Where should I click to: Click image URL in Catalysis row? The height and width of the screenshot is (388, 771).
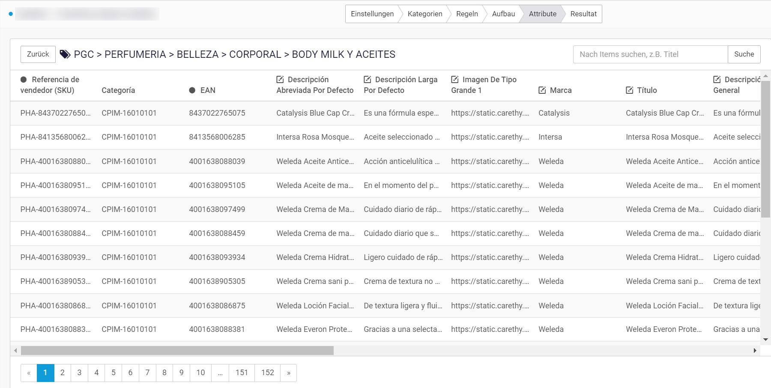point(490,113)
